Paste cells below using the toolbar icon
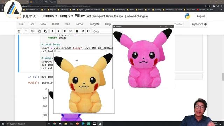Viewport: 224px width, 126px height. pyautogui.click(x=45, y=31)
